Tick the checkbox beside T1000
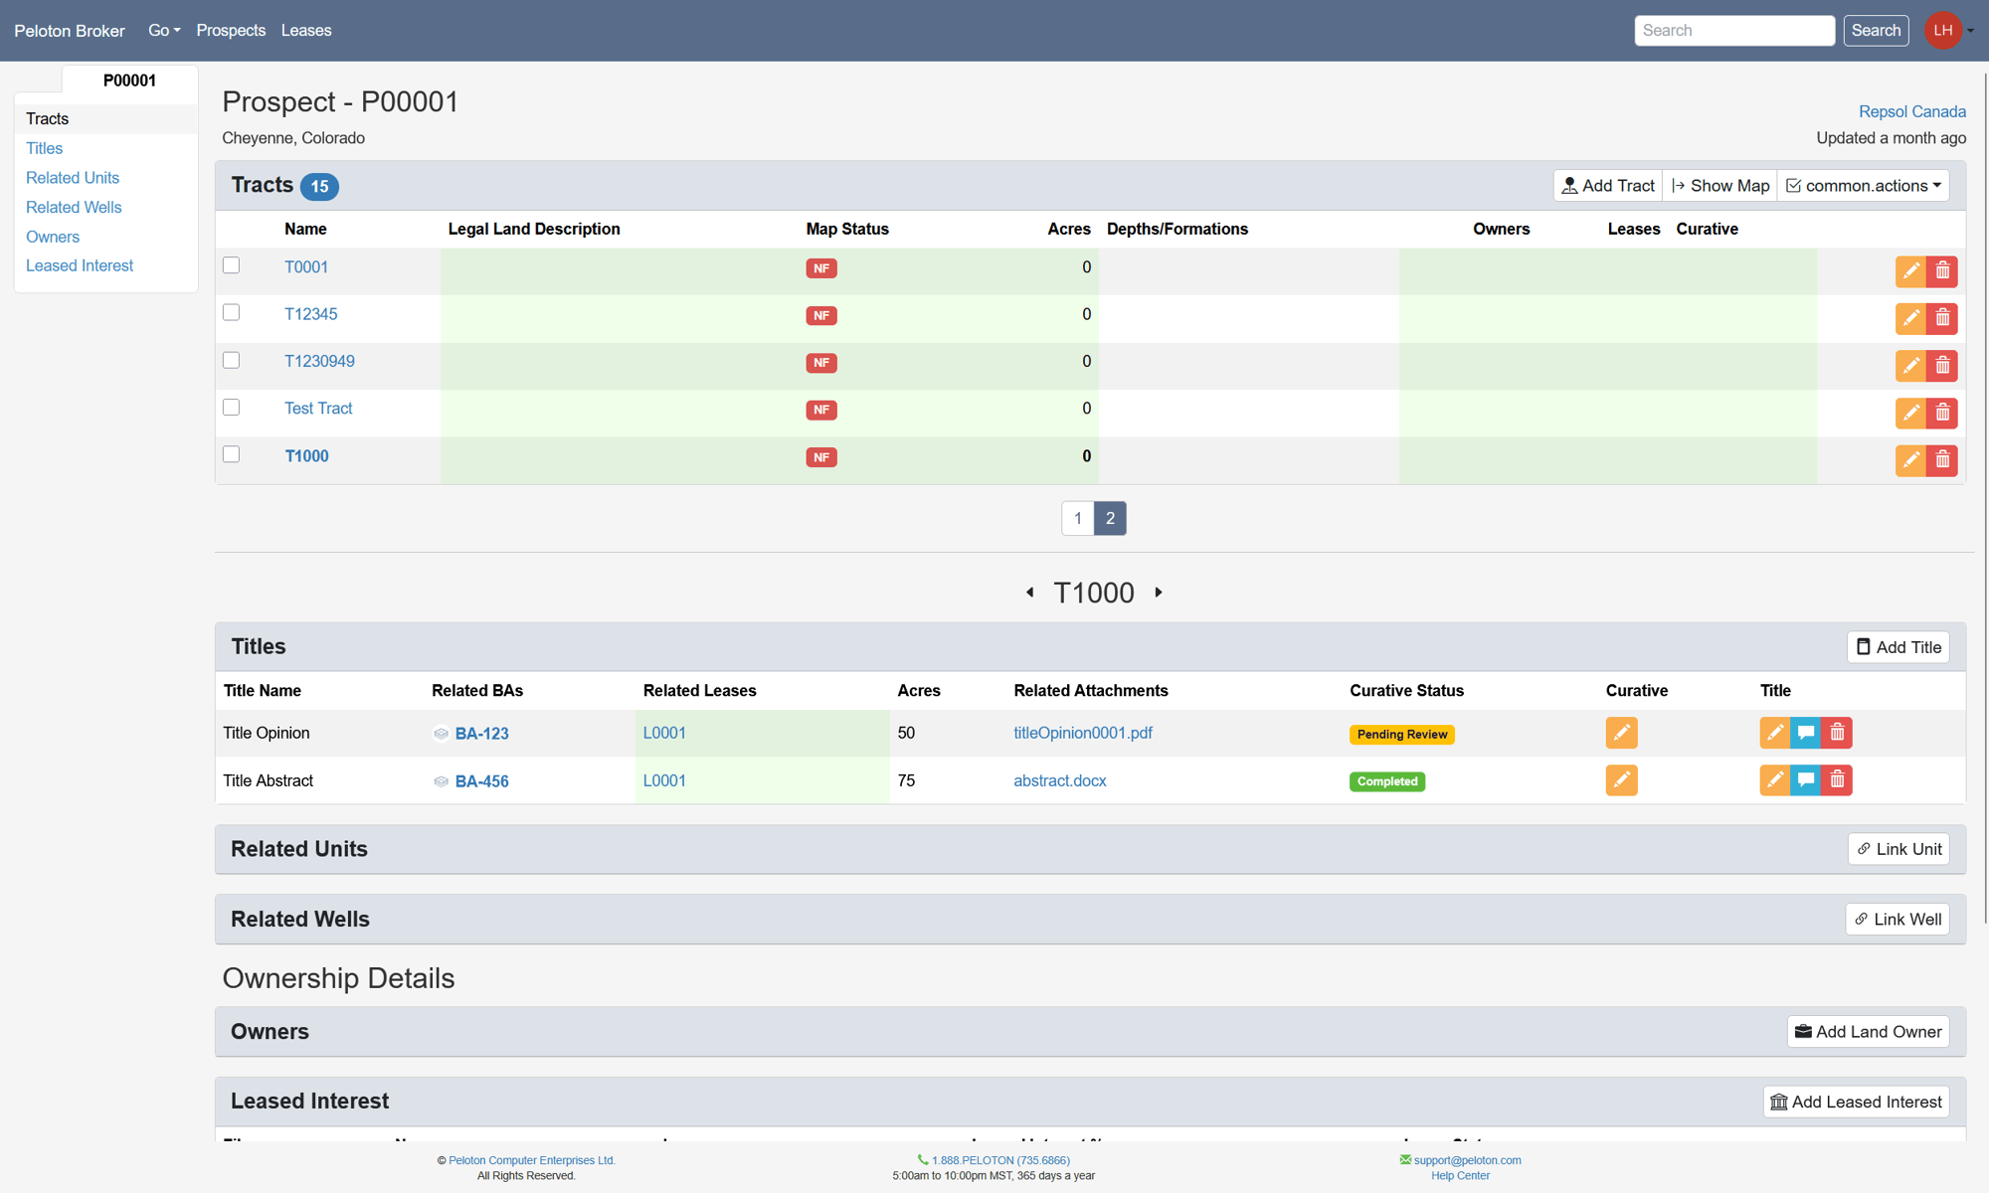This screenshot has height=1193, width=1989. 232,454
